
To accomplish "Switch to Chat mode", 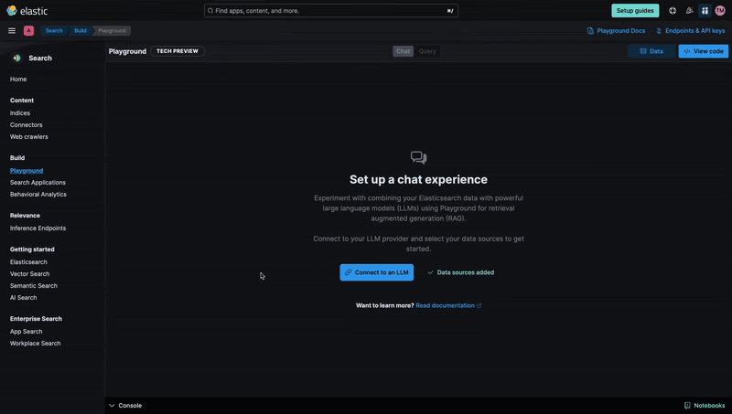I will click(403, 51).
